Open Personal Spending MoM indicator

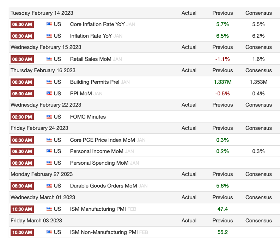point(99,163)
